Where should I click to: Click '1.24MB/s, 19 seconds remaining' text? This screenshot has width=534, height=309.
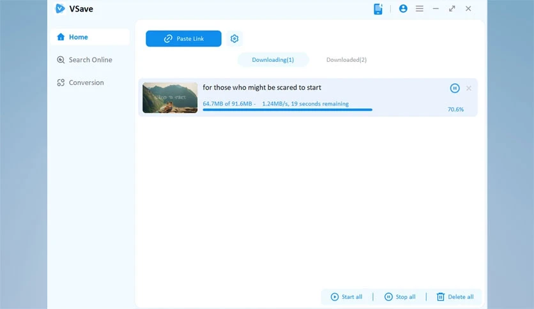tap(305, 104)
